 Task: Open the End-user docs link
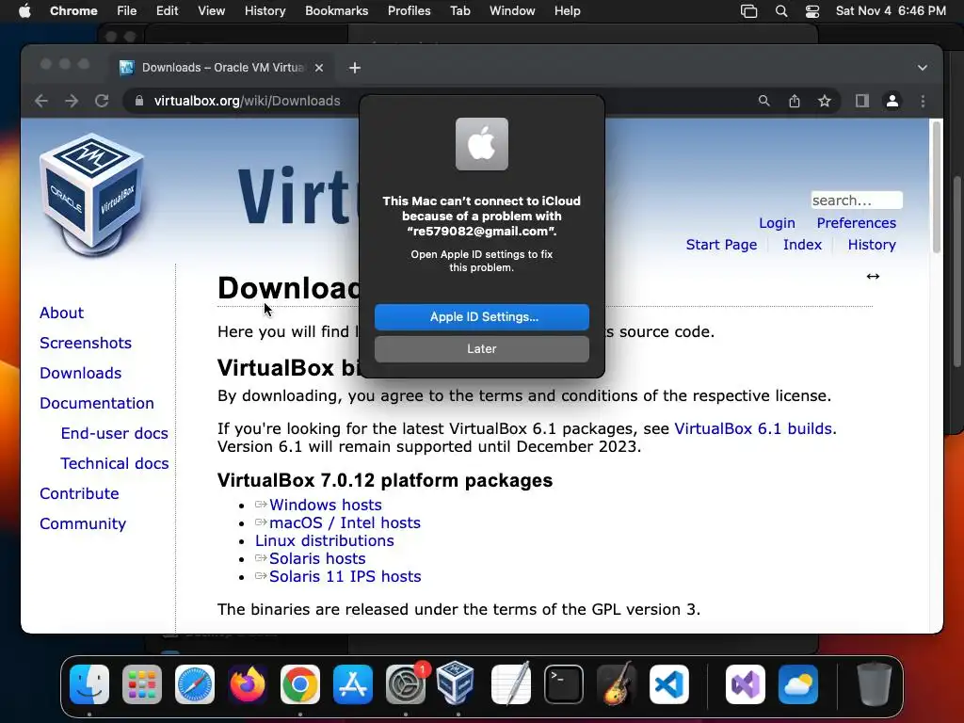pyautogui.click(x=114, y=433)
